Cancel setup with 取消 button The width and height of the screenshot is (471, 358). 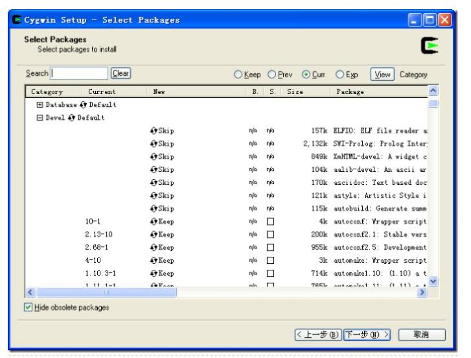tap(422, 335)
